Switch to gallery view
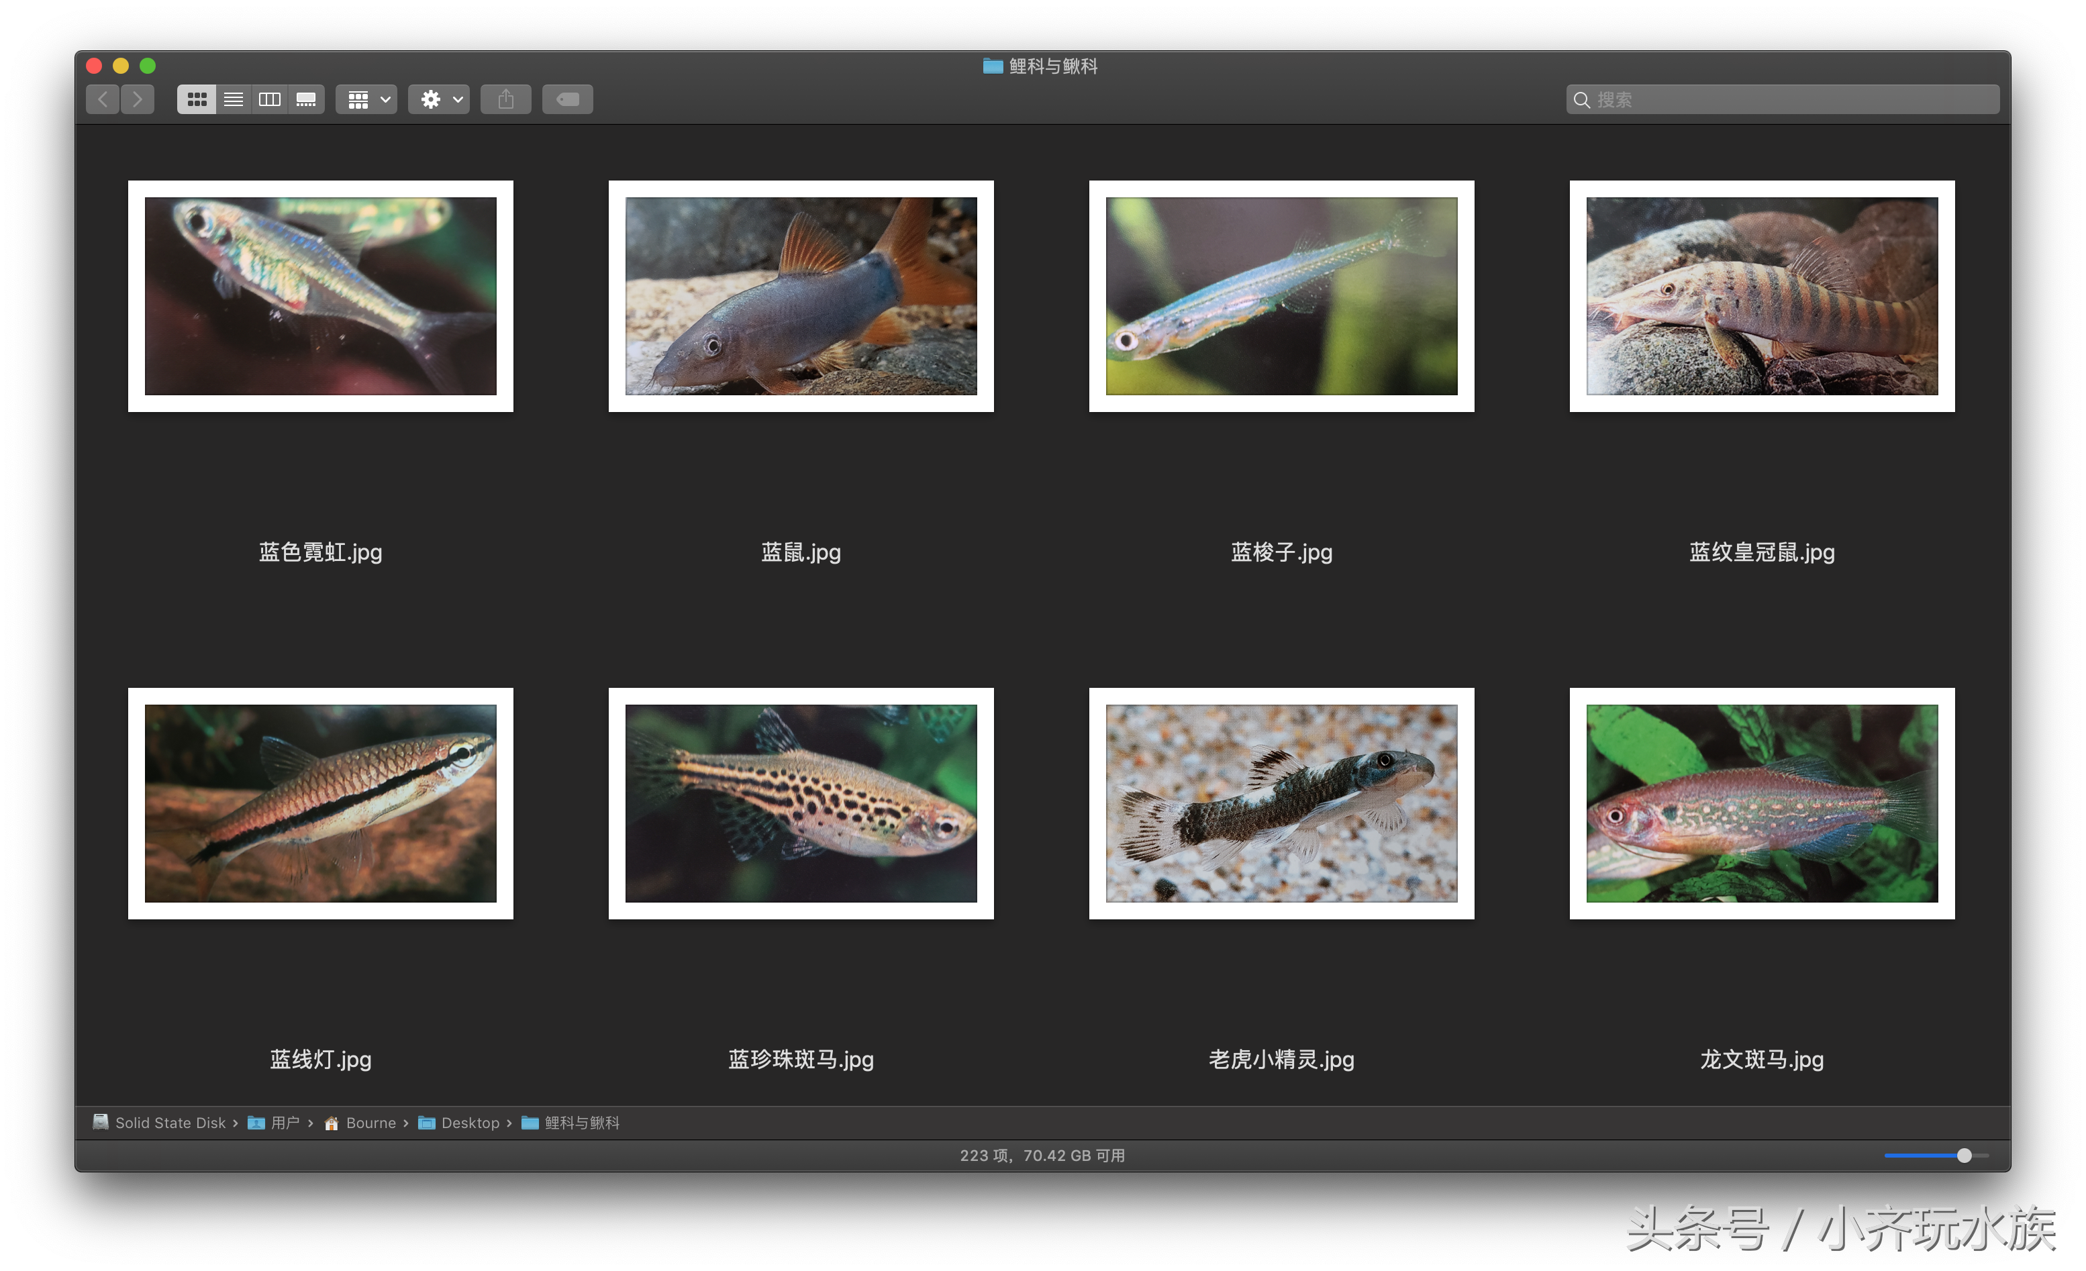This screenshot has height=1271, width=2086. coord(307,100)
